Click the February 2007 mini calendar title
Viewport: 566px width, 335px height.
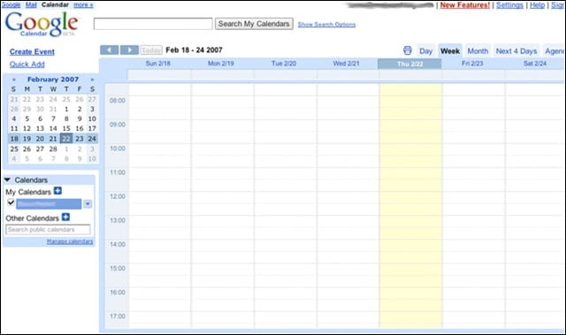(53, 80)
